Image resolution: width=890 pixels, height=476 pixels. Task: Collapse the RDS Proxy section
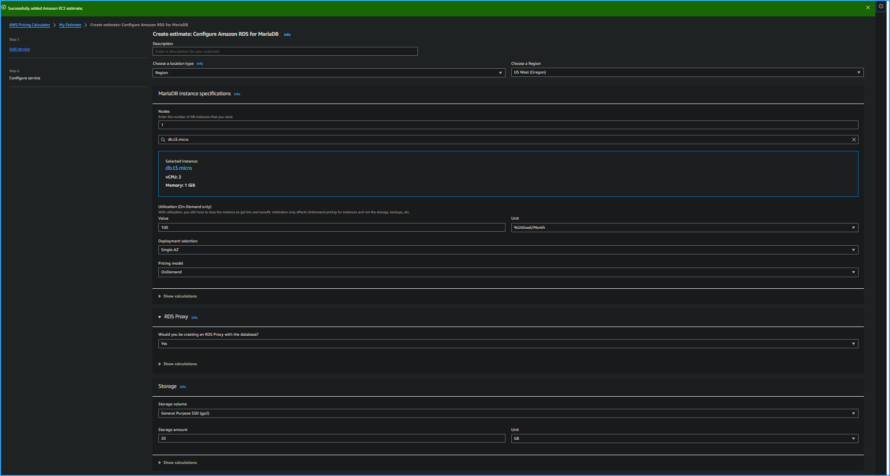pos(160,317)
